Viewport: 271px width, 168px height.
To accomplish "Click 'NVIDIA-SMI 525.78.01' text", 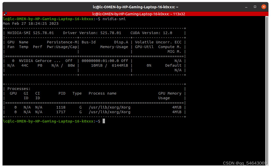I will click(x=31, y=33).
